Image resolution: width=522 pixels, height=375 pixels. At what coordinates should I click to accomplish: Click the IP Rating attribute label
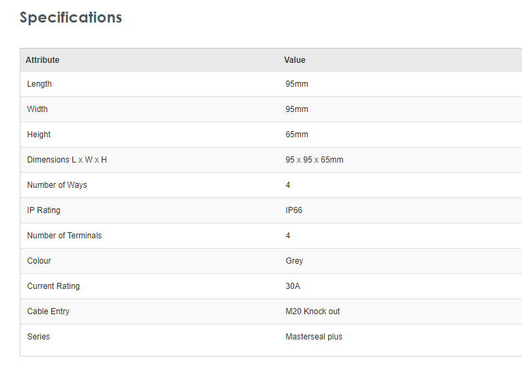tap(44, 210)
